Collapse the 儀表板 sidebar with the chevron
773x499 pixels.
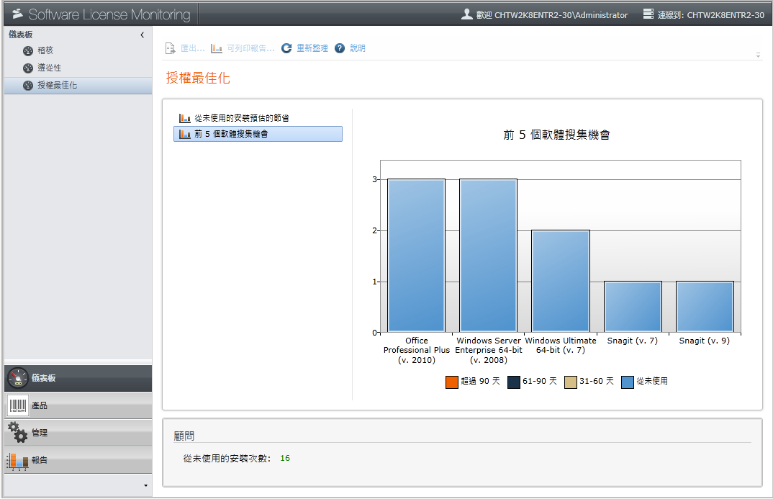click(143, 35)
